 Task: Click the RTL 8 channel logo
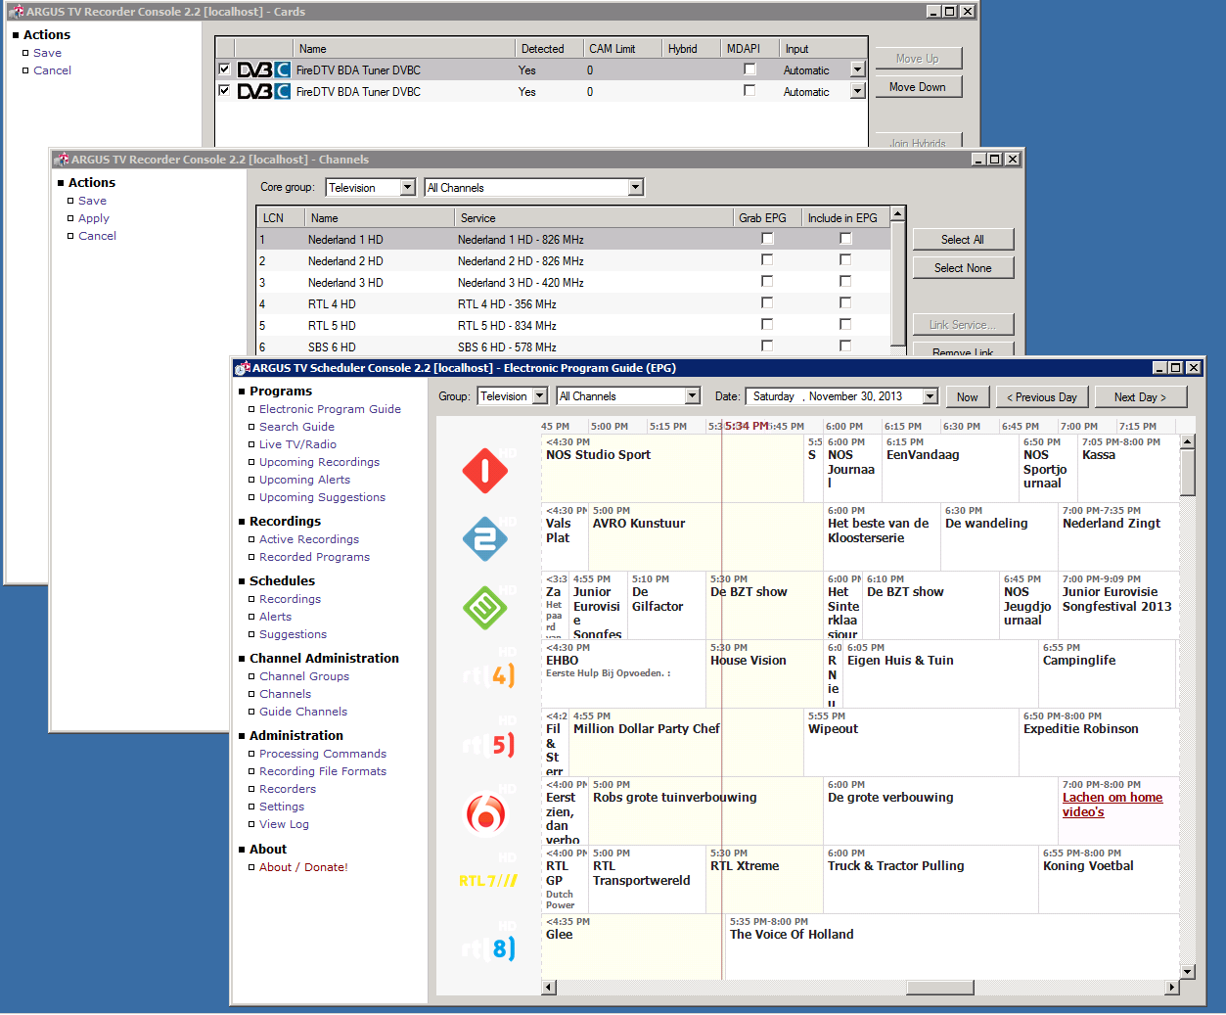pos(489,948)
